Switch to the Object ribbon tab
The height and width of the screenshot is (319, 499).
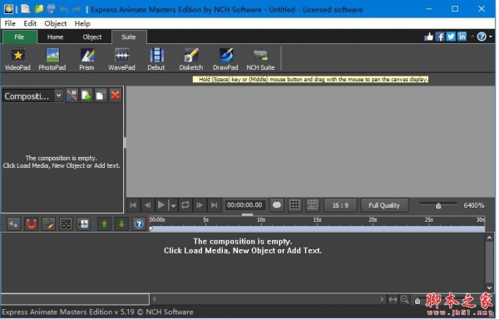point(92,37)
